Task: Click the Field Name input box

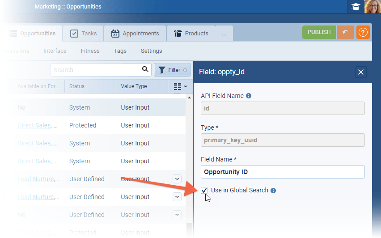Action: pos(283,172)
